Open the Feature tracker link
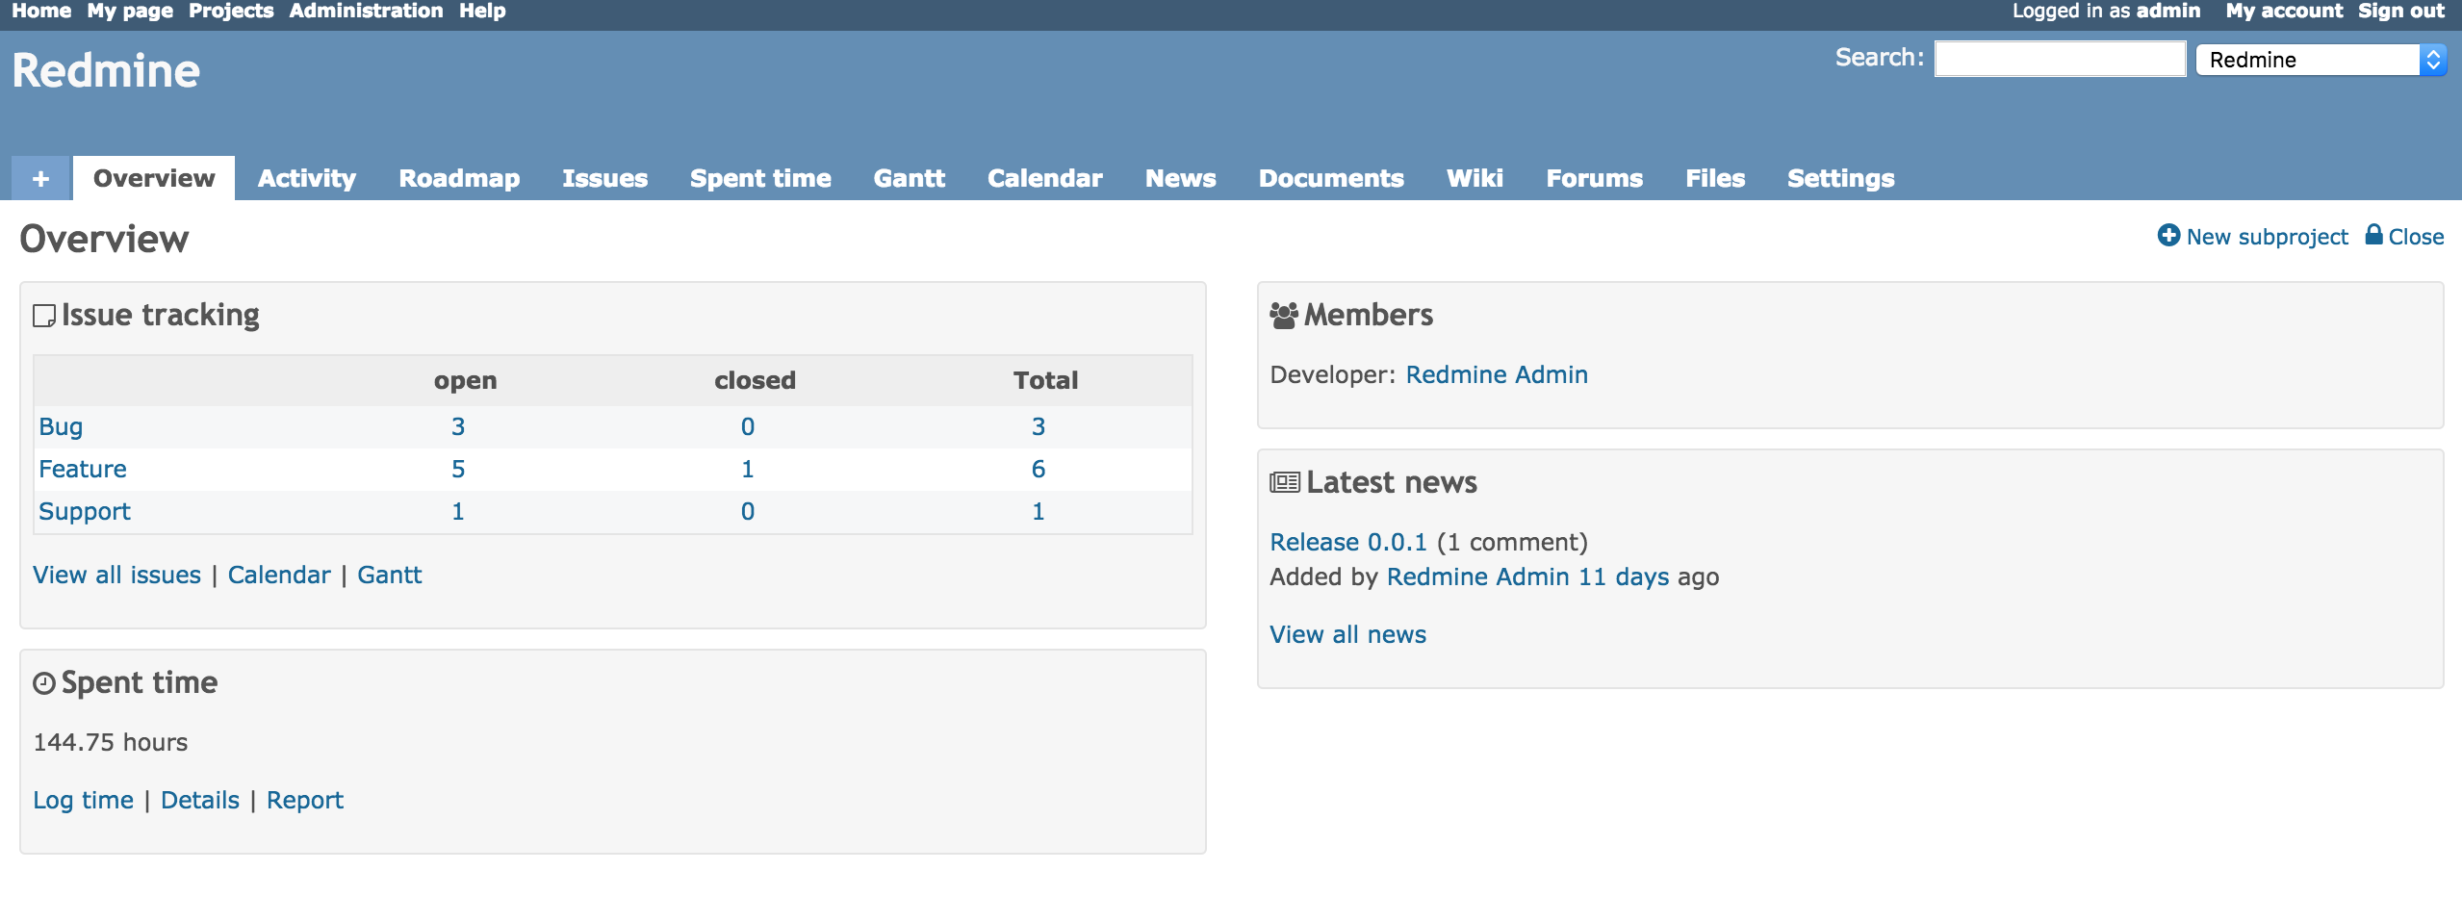This screenshot has width=2462, height=922. coord(83,469)
